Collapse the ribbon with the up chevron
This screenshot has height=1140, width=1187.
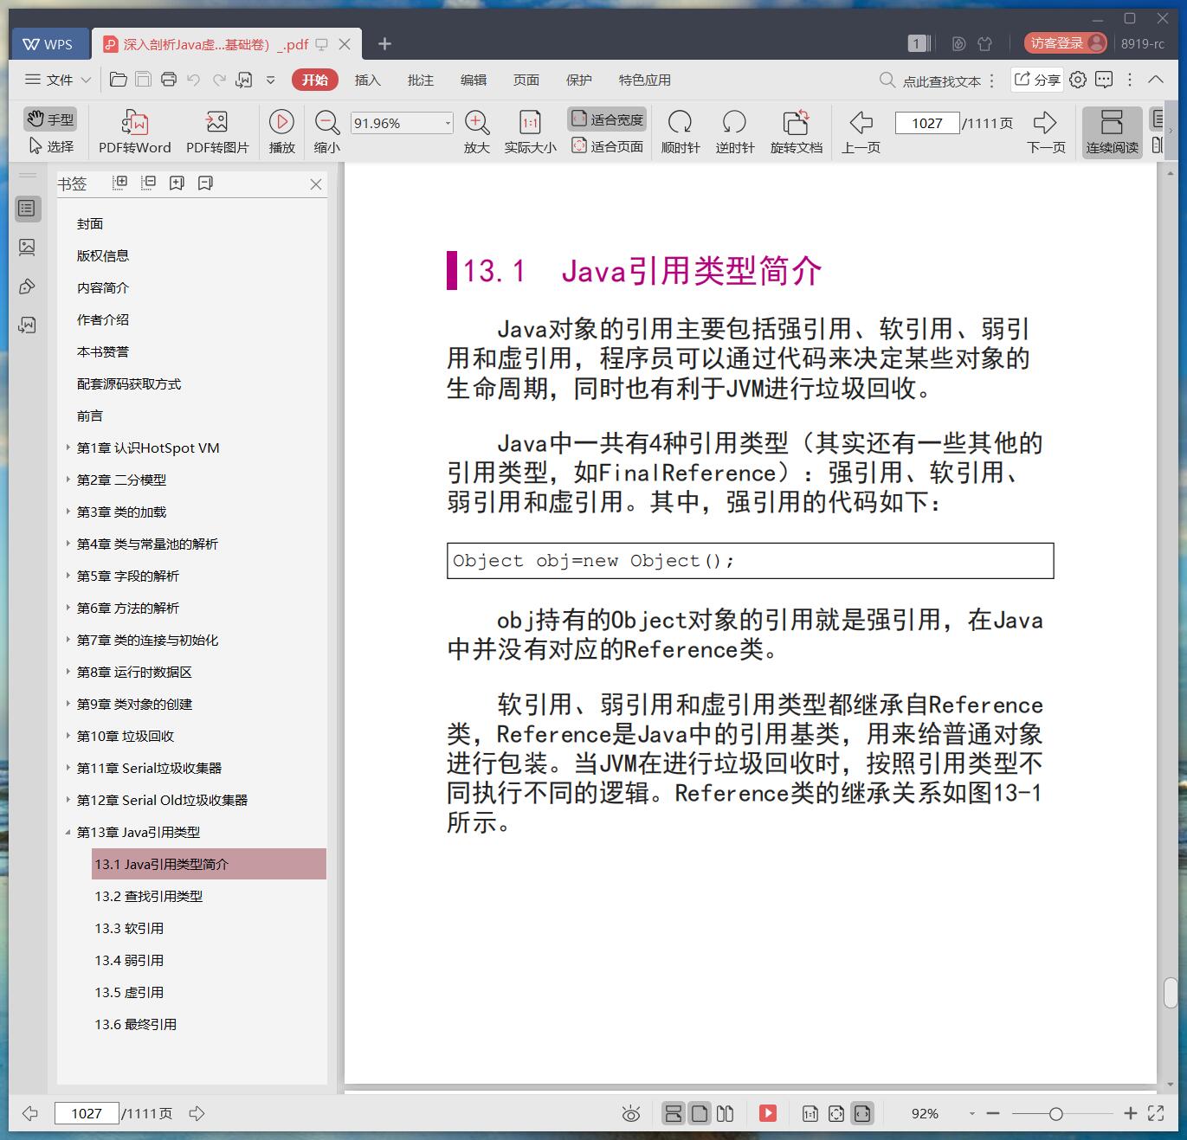click(x=1156, y=80)
